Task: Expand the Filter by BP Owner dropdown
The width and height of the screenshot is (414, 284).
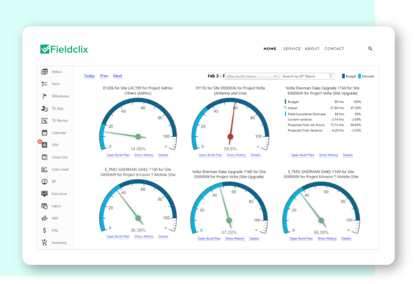Action: click(251, 76)
